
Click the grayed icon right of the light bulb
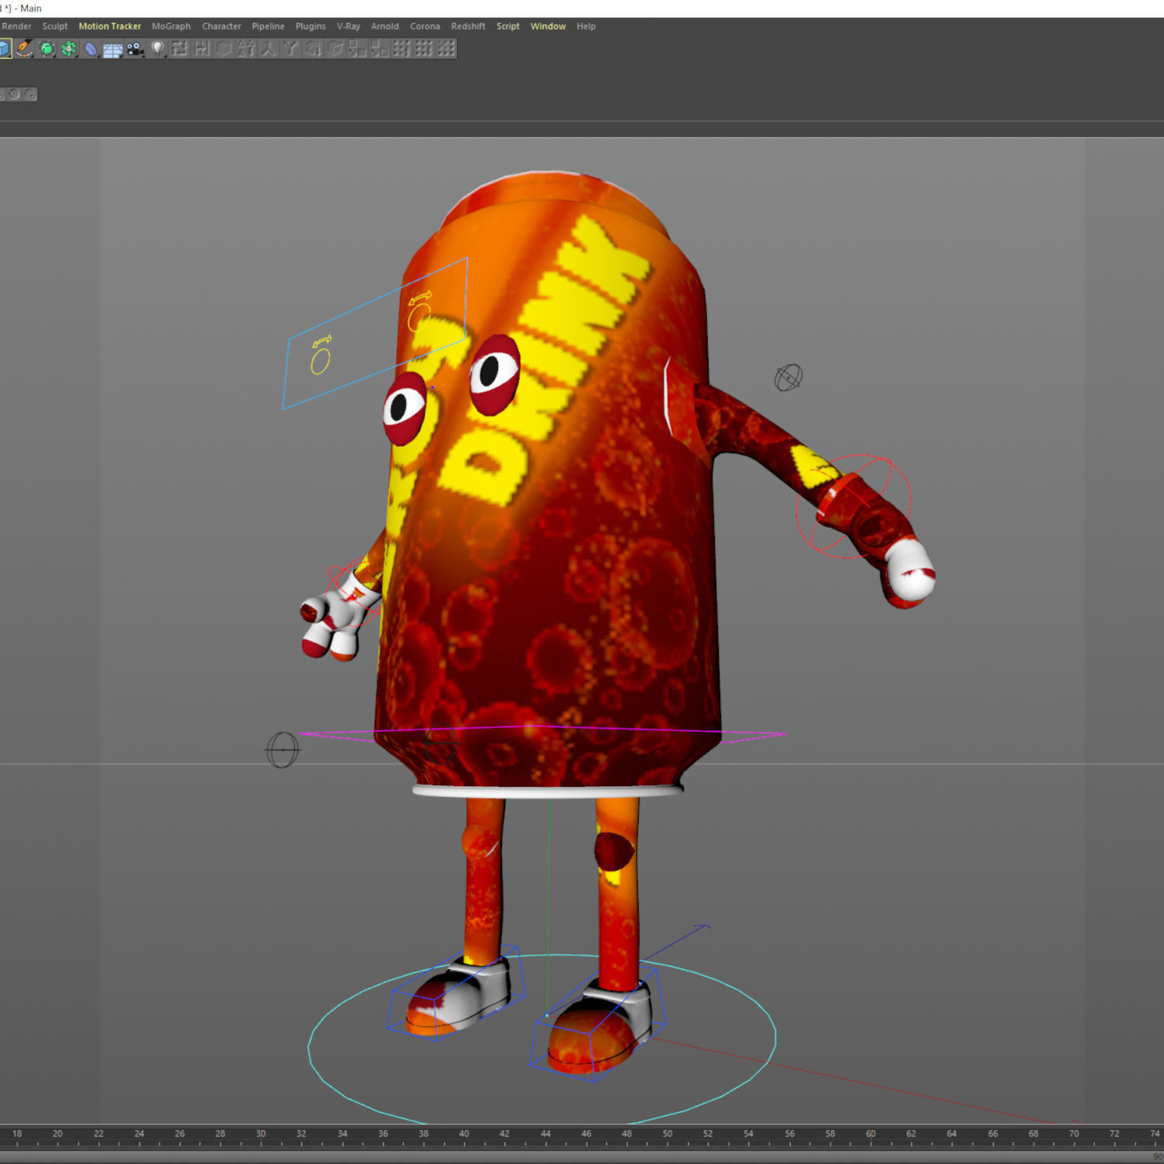pos(179,48)
